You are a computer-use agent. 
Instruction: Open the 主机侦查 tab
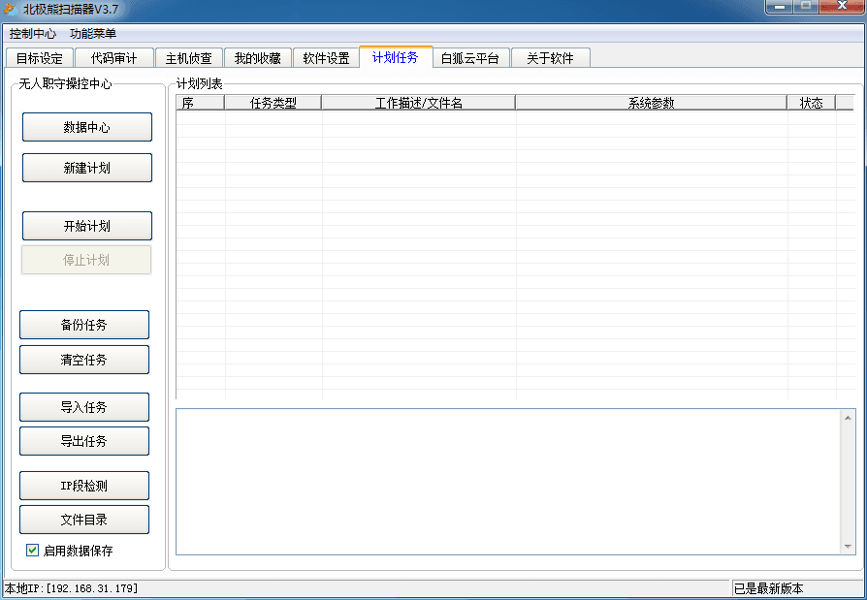pyautogui.click(x=189, y=58)
